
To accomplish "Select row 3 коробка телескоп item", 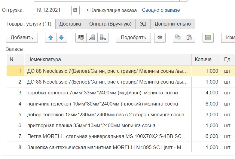I will click(102, 93).
